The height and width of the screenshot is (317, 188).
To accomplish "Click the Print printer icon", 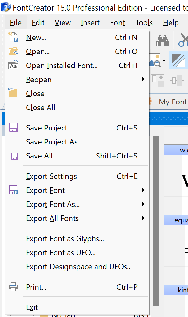I will click(13, 287).
